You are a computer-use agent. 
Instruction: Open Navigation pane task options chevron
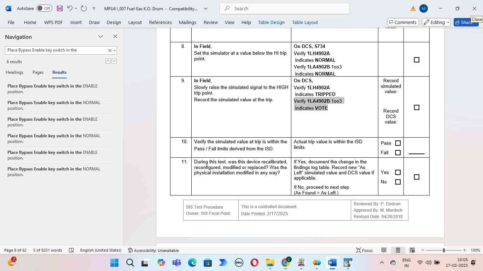click(x=101, y=37)
